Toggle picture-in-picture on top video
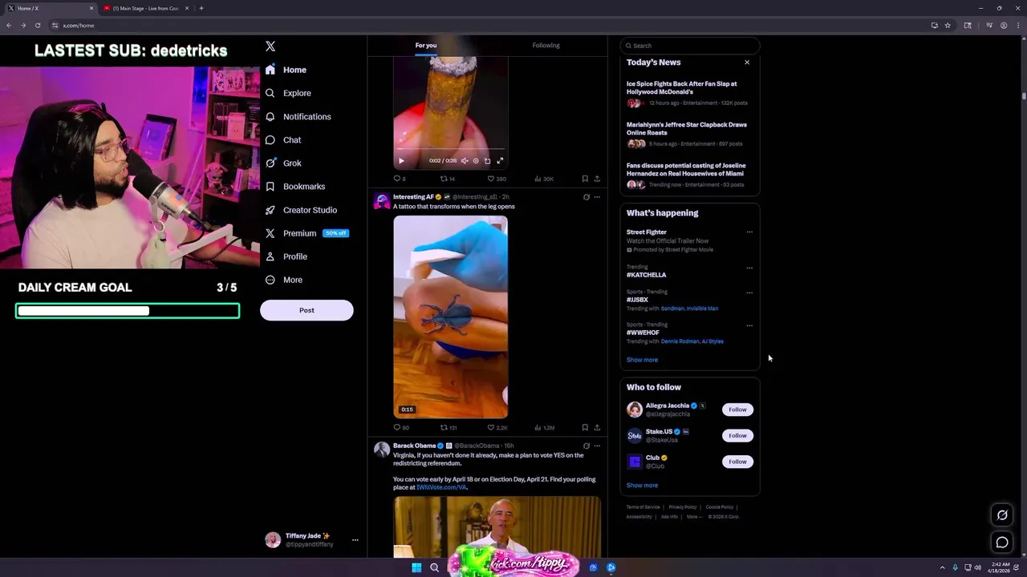This screenshot has height=577, width=1027. tap(487, 161)
